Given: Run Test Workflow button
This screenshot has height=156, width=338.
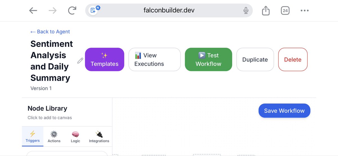Looking at the screenshot, I should click(x=208, y=60).
